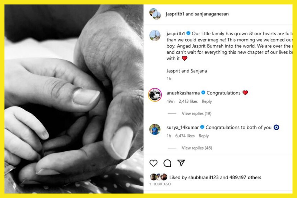Screen dimensions: 297x198
Task: Reply to anushkasharma's comment
Action: [207, 102]
